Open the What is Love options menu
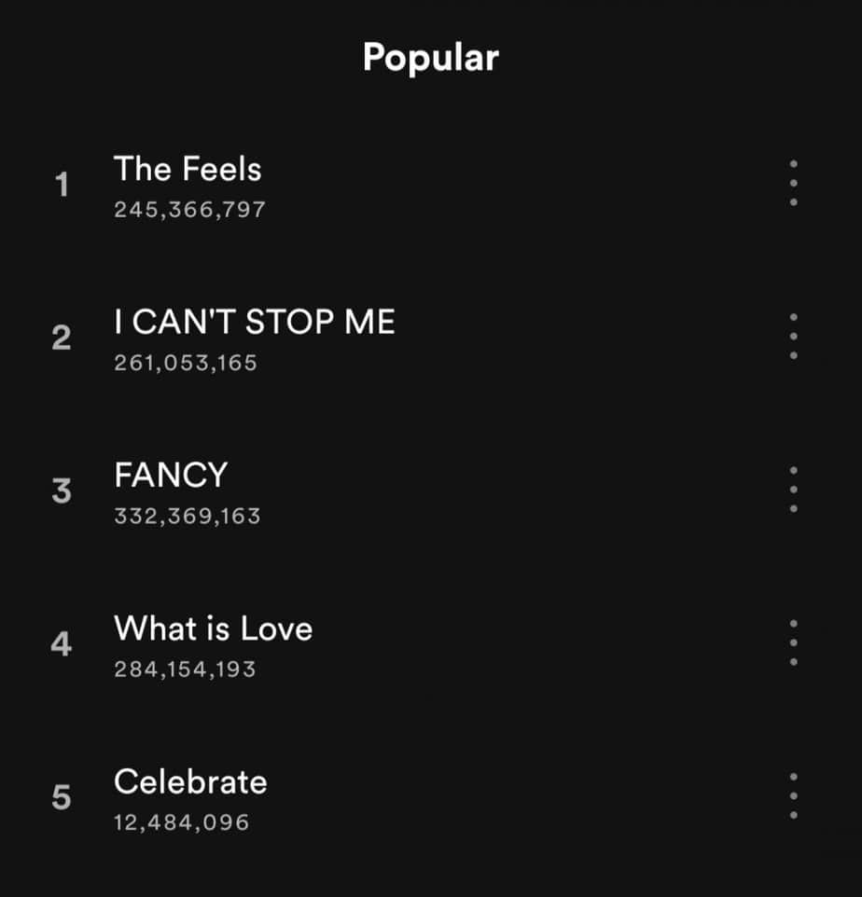 (793, 642)
